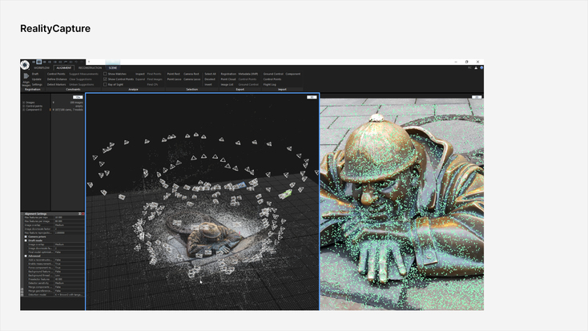Import Ground Control from the Import group

coord(273,74)
